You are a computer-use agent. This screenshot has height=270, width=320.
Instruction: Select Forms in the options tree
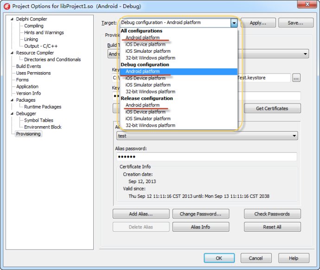[22, 80]
